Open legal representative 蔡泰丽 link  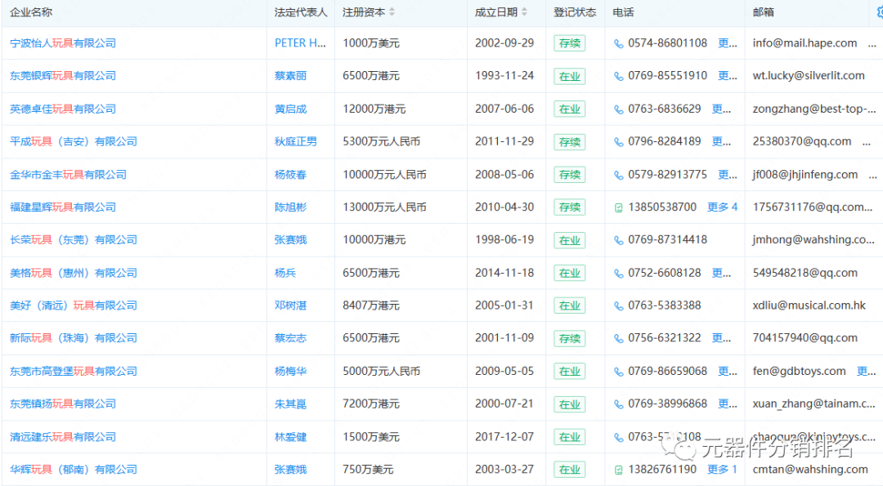click(290, 76)
